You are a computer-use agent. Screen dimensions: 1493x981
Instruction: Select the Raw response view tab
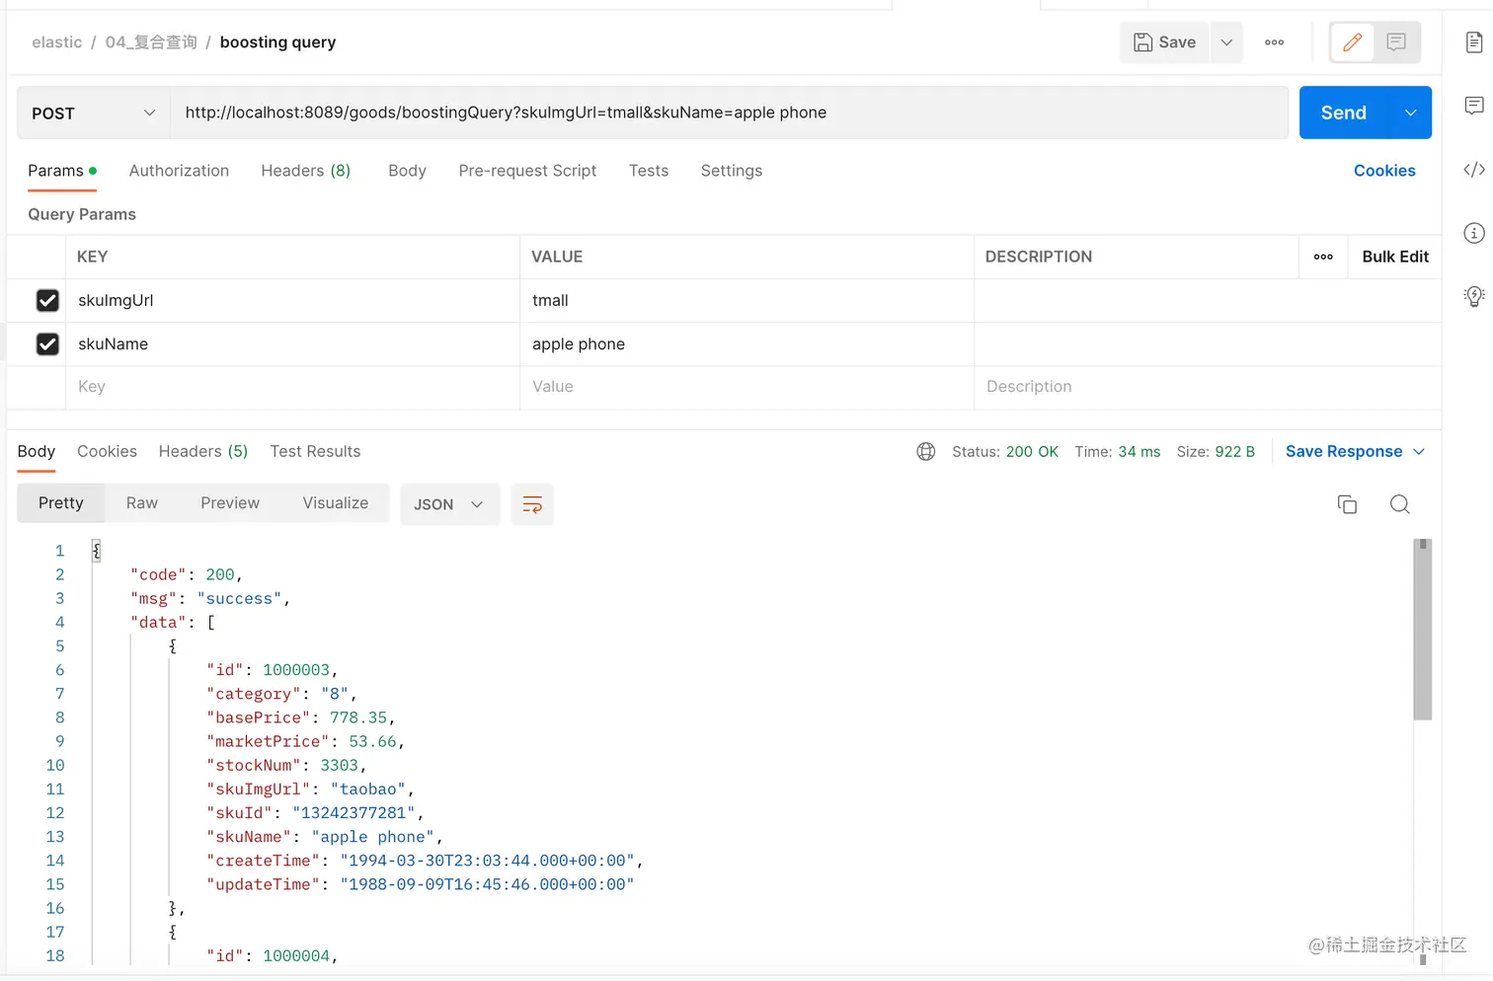coord(142,503)
